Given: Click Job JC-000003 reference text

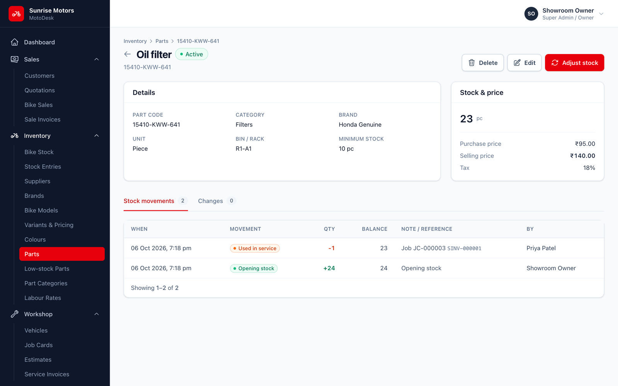Looking at the screenshot, I should click(x=423, y=248).
